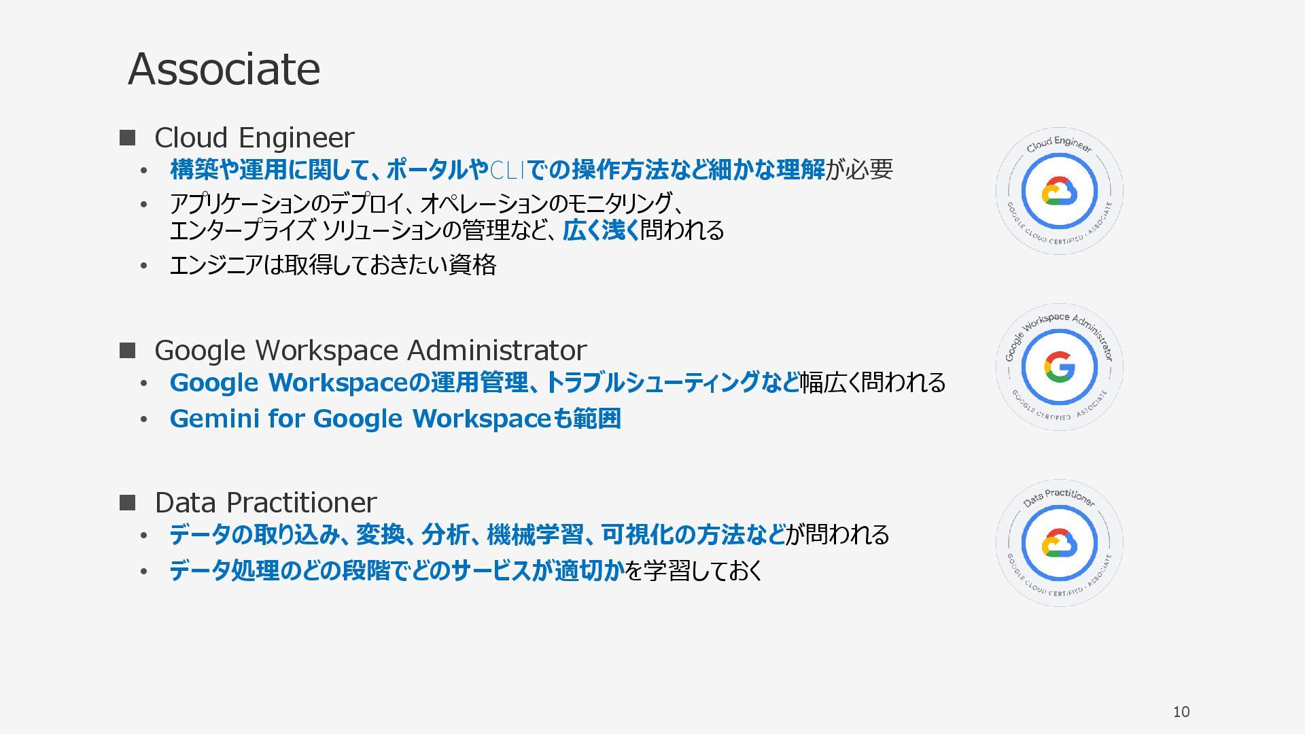The height and width of the screenshot is (734, 1305).
Task: Click the highlighted phrase 広く浅く
Action: point(601,231)
